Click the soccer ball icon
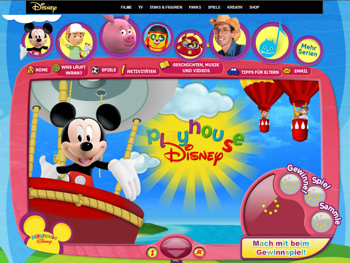The image size is (350, 263). pyautogui.click(x=95, y=70)
